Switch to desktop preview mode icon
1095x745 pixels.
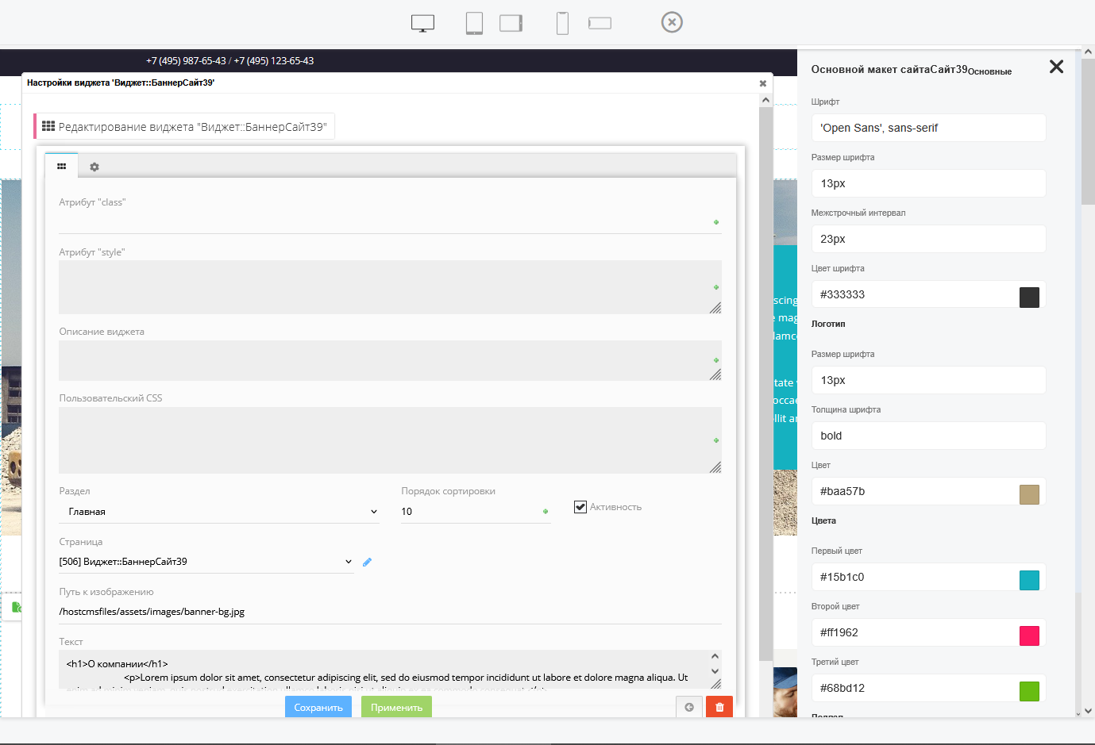(x=422, y=23)
